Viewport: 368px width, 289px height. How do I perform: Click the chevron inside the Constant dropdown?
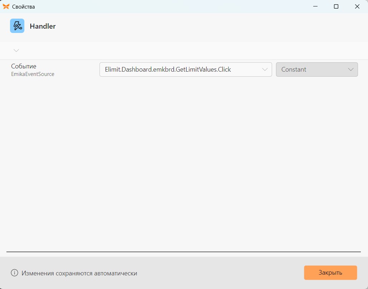[x=350, y=69]
